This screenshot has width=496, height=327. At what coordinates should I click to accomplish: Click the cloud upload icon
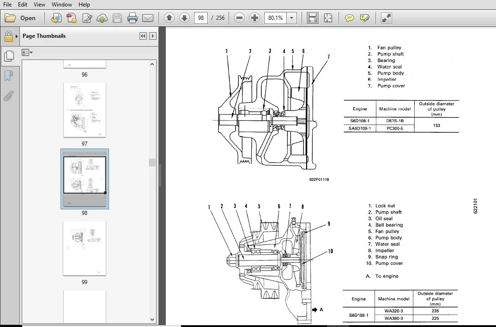pyautogui.click(x=102, y=18)
